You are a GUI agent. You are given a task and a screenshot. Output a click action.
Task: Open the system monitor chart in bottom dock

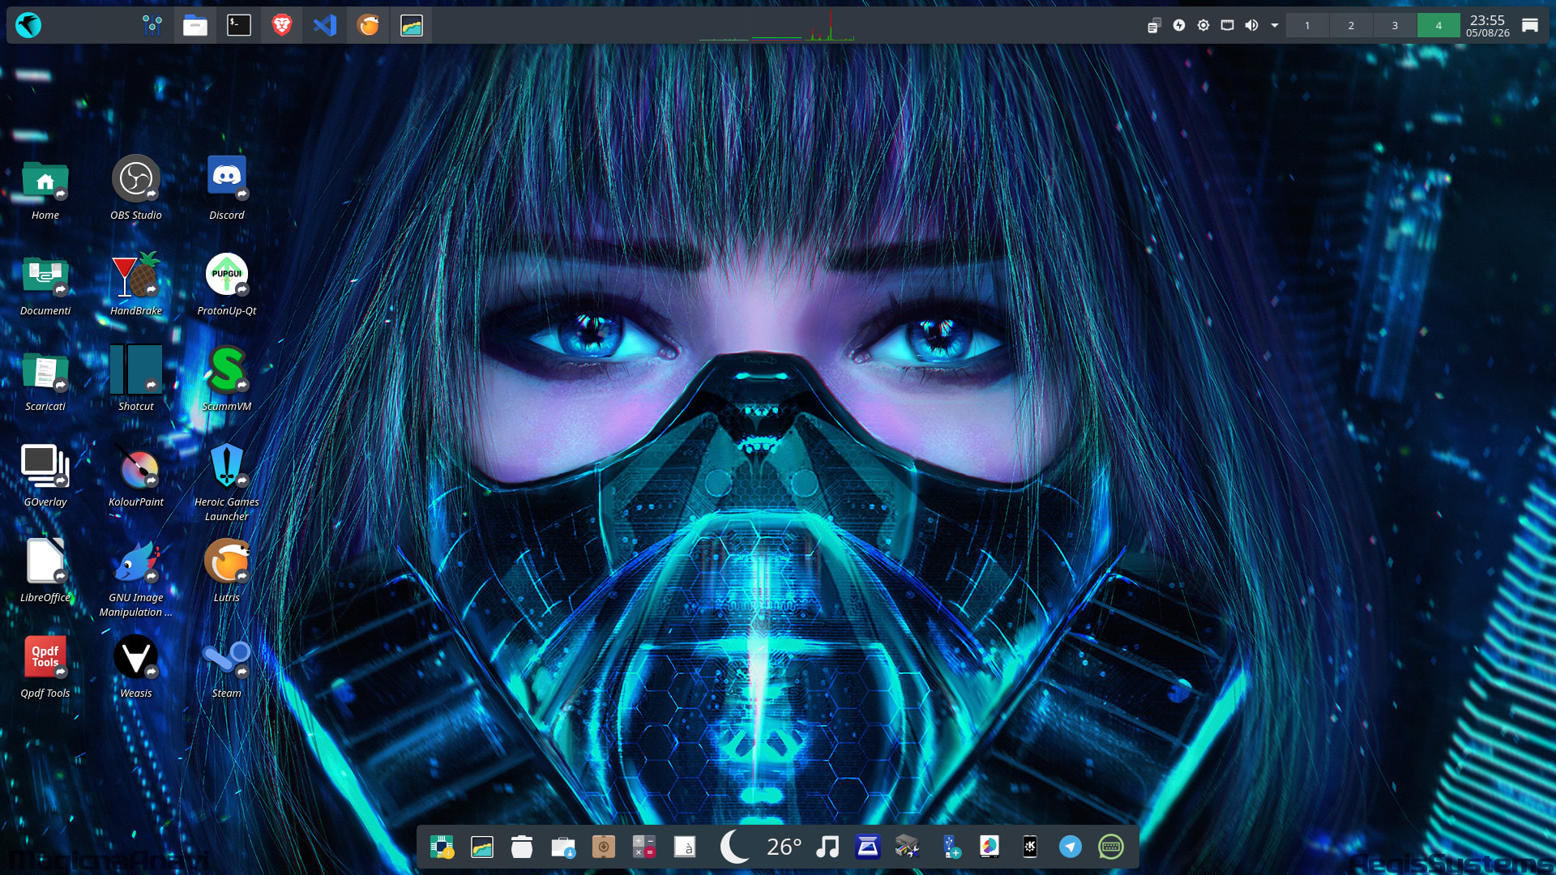(482, 847)
